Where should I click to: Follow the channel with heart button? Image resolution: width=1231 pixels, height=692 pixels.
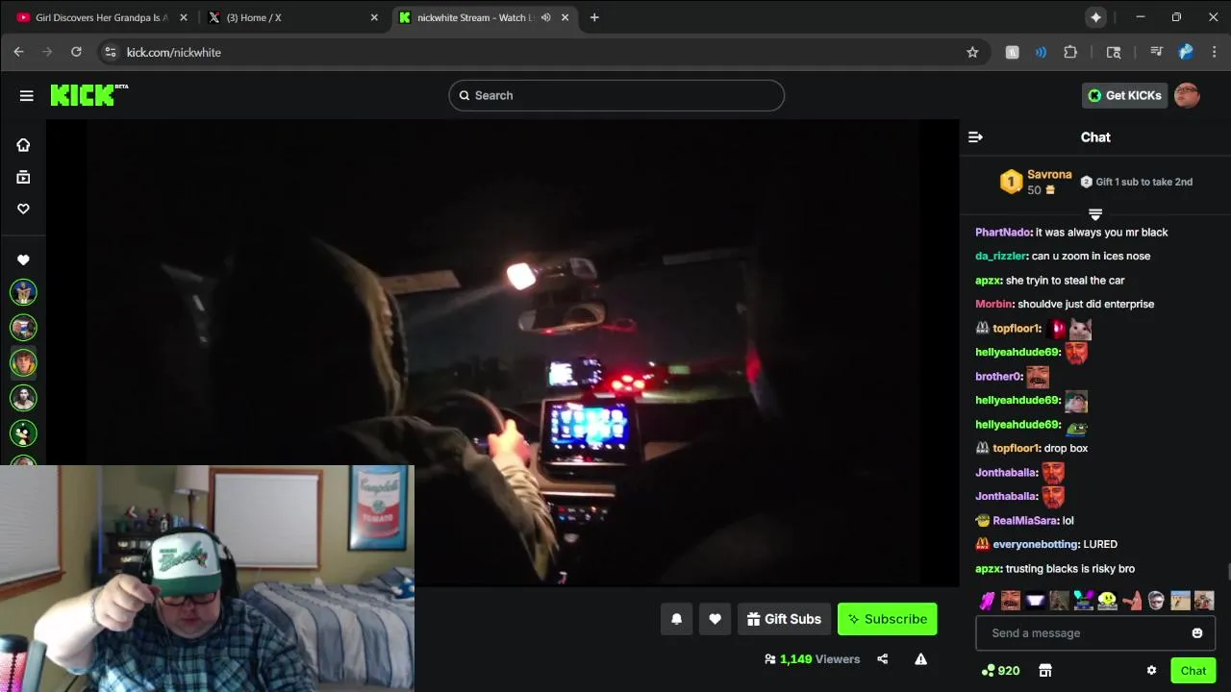pos(715,619)
